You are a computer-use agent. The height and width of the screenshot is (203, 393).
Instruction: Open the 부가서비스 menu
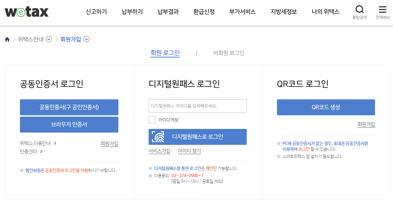pyautogui.click(x=242, y=12)
